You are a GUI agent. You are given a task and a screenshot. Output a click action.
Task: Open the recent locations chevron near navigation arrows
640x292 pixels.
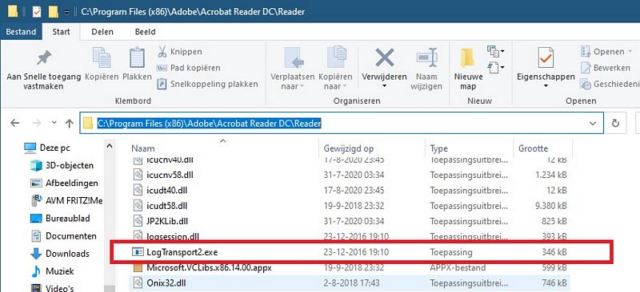[x=54, y=123]
